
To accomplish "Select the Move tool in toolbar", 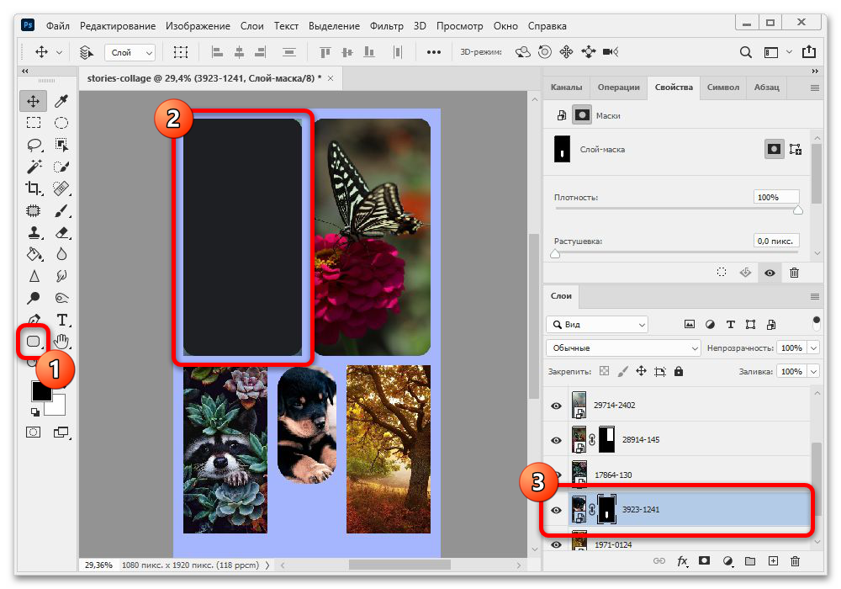I will click(x=34, y=101).
